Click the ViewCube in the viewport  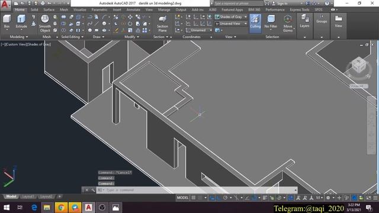click(359, 65)
